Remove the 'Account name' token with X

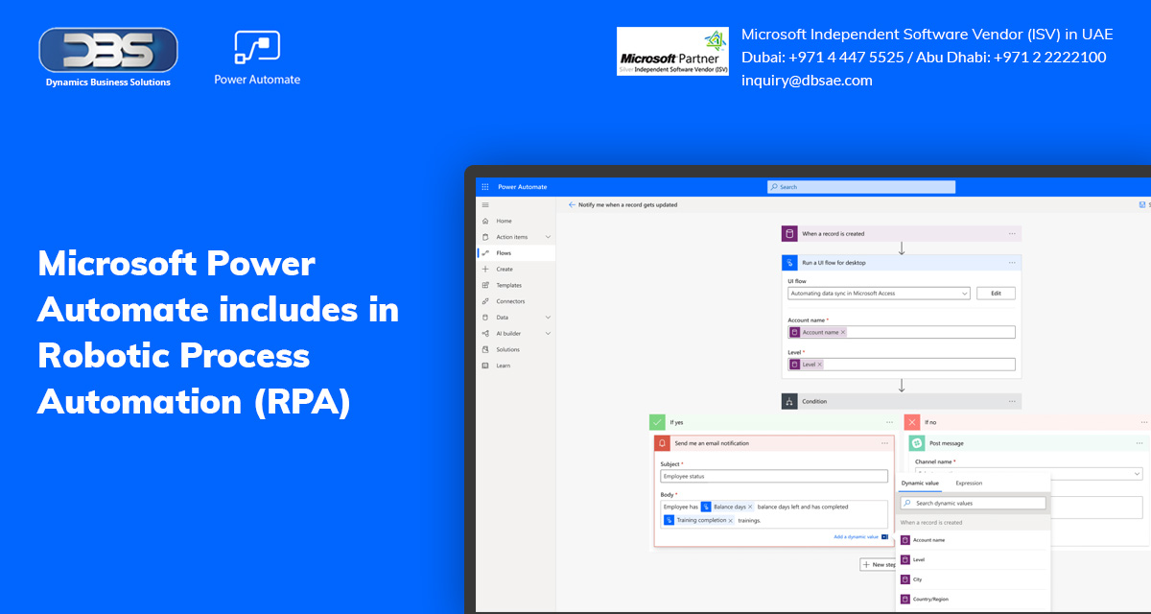[x=843, y=332]
